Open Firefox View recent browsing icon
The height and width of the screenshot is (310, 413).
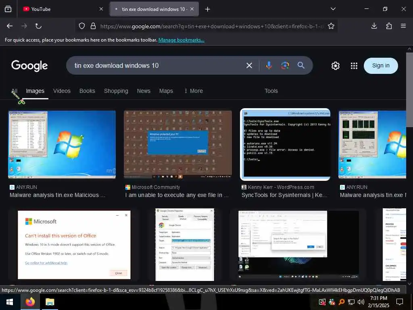pyautogui.click(x=8, y=9)
